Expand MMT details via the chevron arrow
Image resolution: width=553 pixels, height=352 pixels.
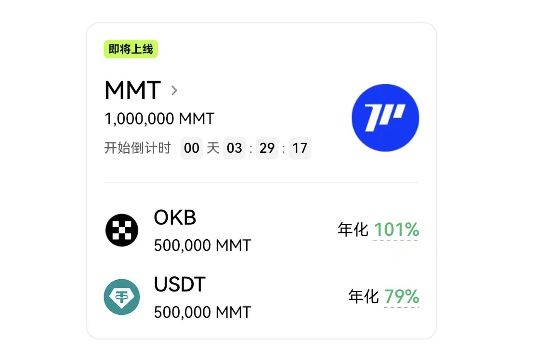click(x=174, y=90)
